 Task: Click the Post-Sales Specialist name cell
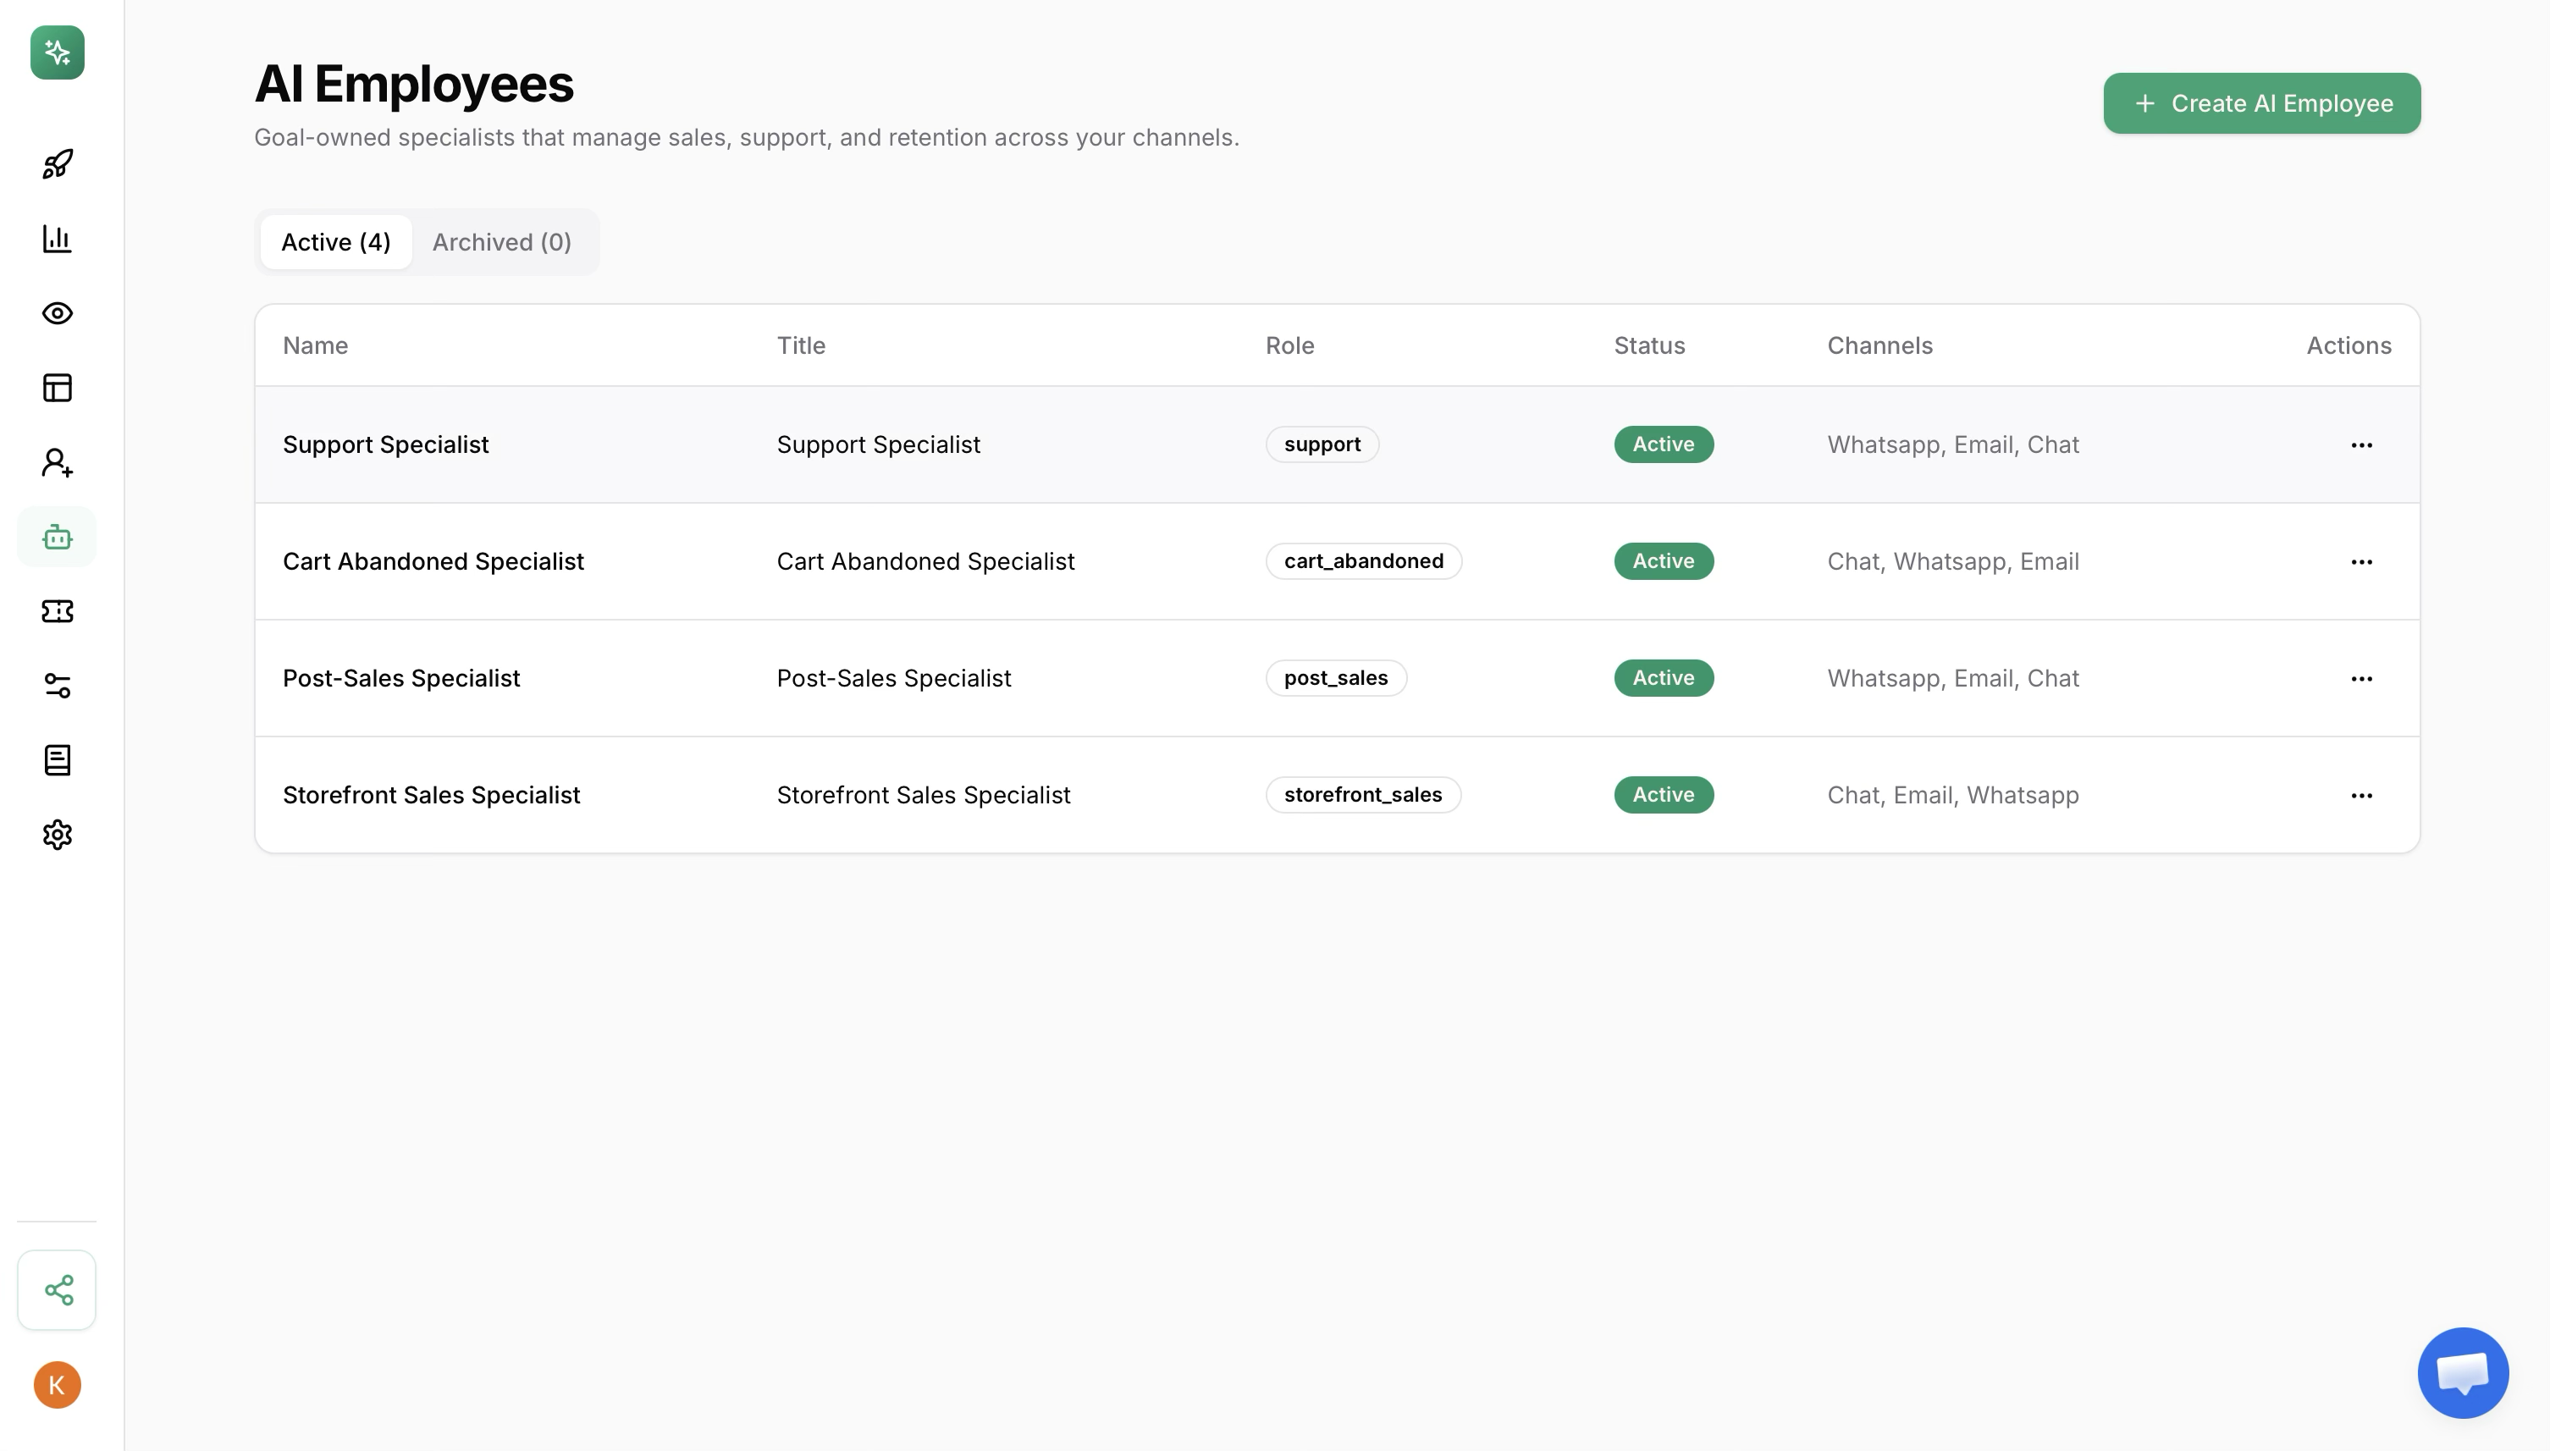pos(401,677)
